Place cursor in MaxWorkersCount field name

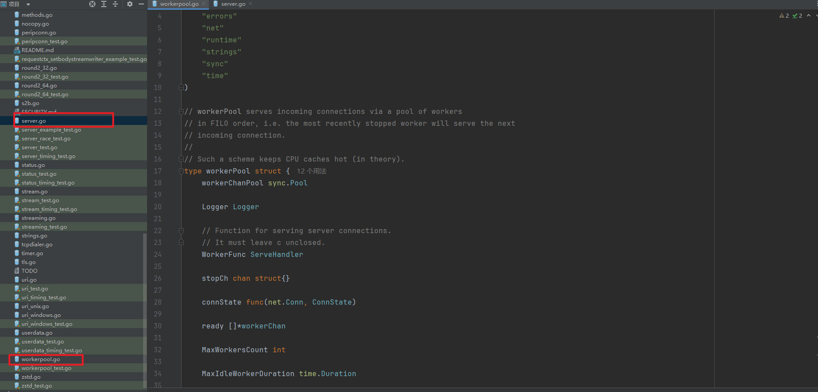coord(235,350)
